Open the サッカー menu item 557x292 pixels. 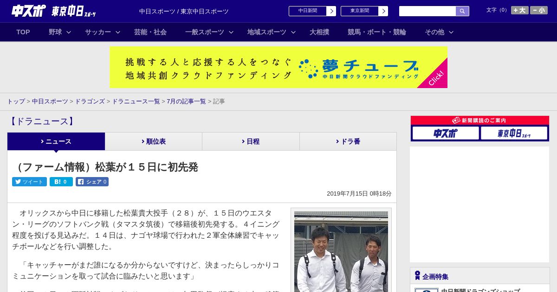tap(98, 32)
